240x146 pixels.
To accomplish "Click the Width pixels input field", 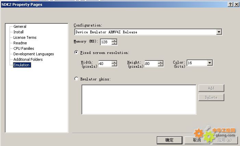I will tap(105, 64).
